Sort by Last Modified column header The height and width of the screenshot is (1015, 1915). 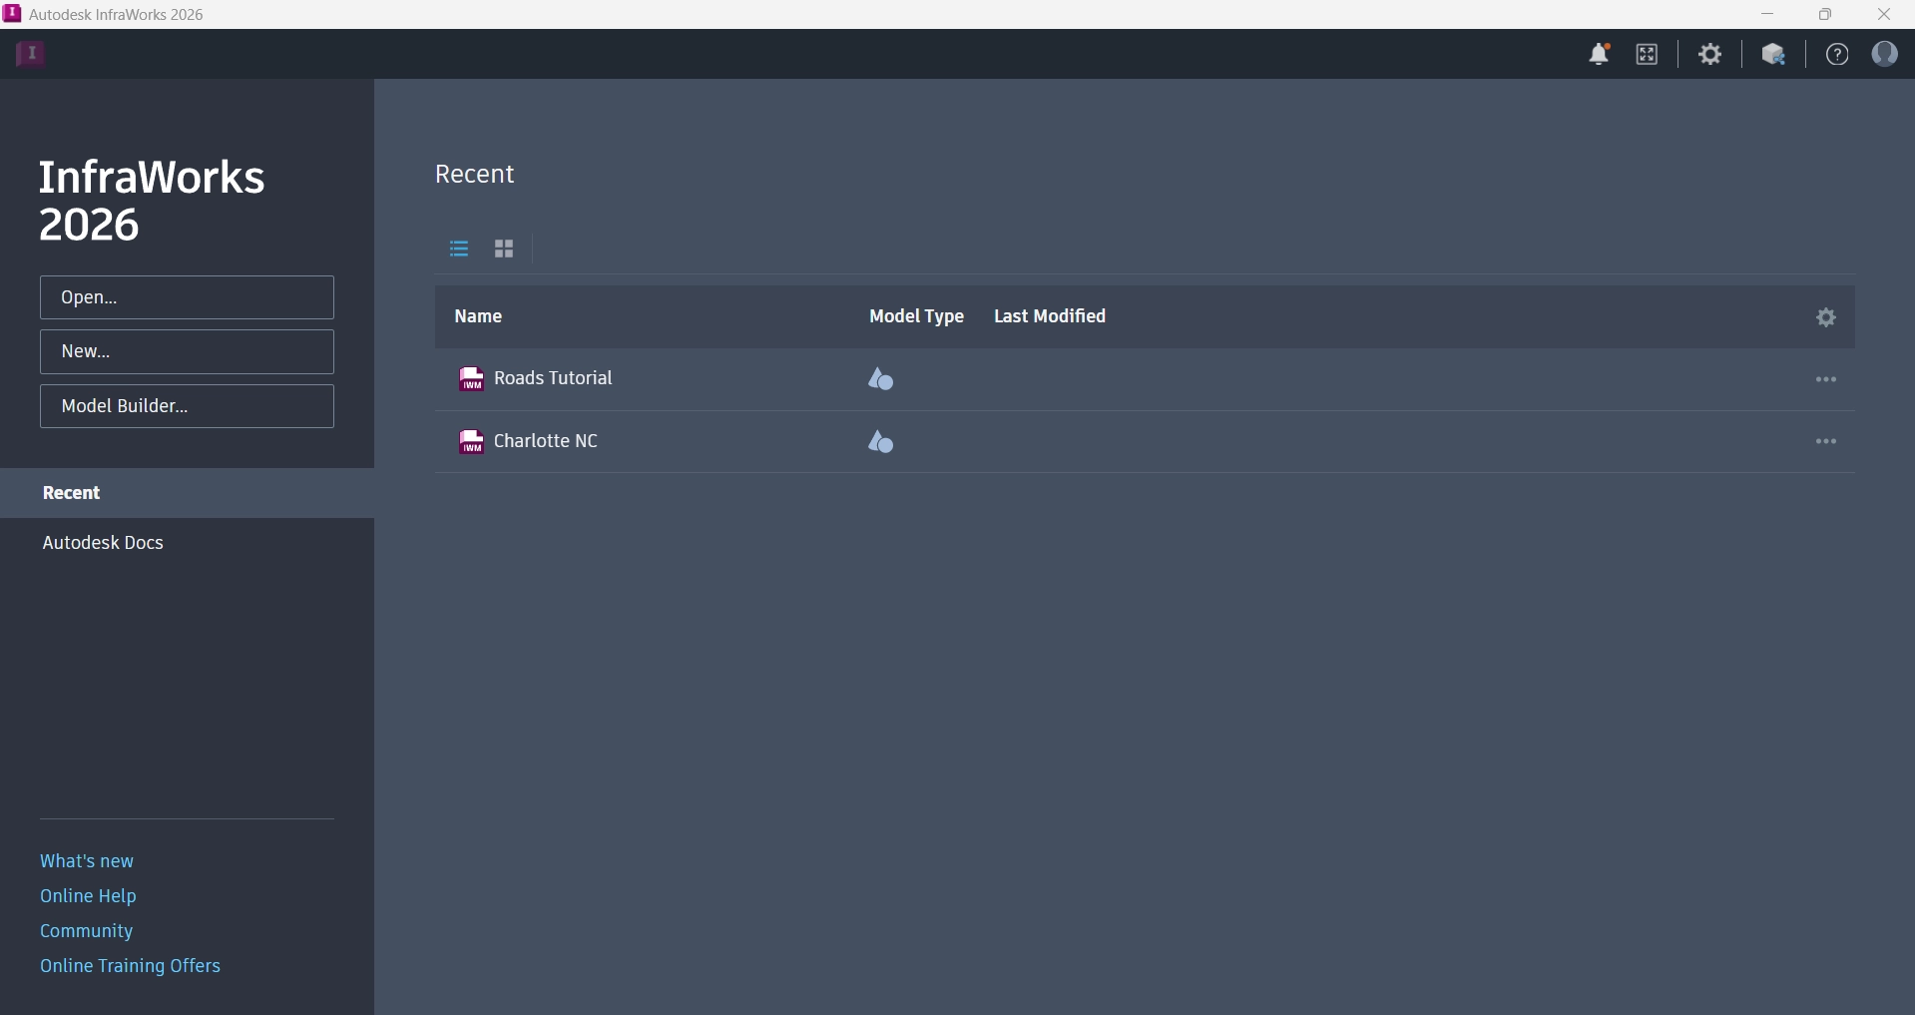(1049, 316)
